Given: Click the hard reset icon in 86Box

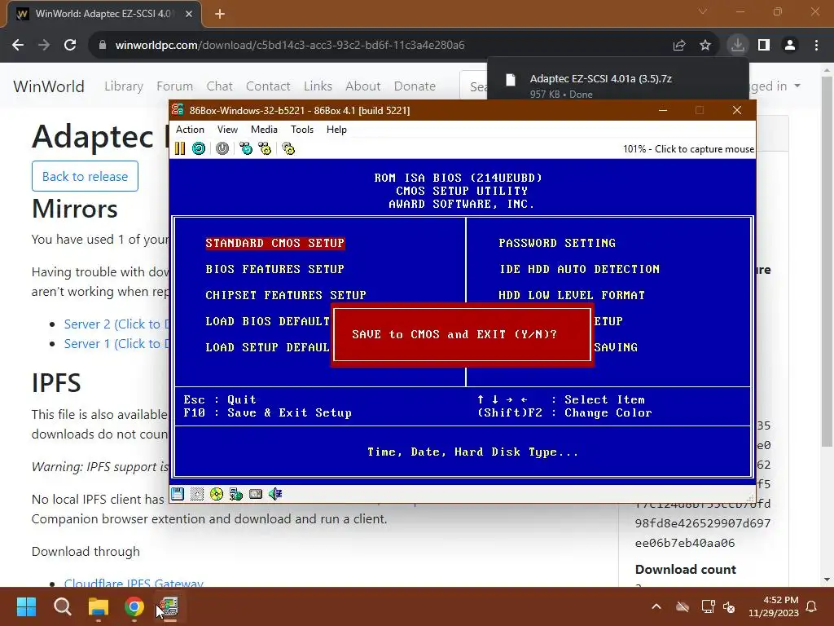Looking at the screenshot, I should pos(199,148).
